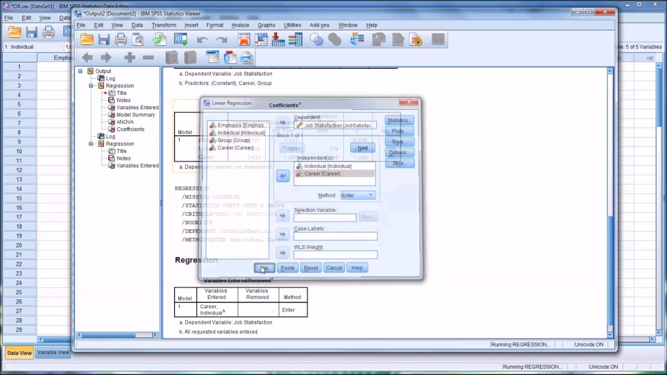Insert text icon in outline toolbar
The image size is (667, 375).
pos(247,57)
